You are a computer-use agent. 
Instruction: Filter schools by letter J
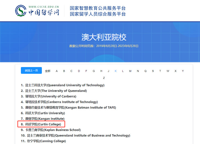pos(108,71)
